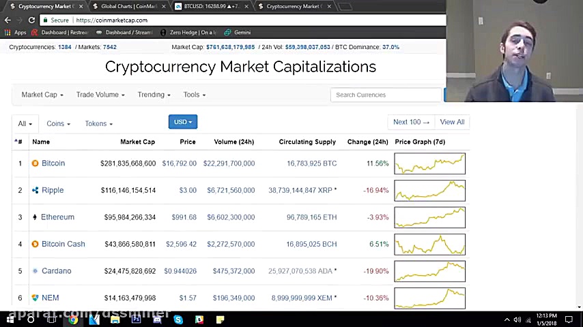Open Ripple's 7d price graph
The width and height of the screenshot is (583, 327).
click(x=430, y=191)
